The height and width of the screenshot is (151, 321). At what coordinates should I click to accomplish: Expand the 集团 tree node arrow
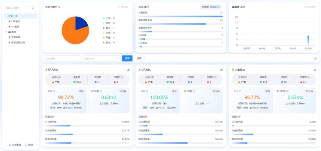pyautogui.click(x=6, y=32)
